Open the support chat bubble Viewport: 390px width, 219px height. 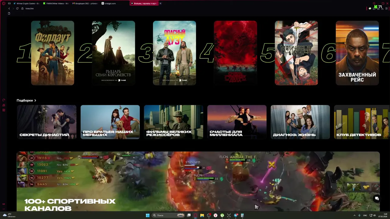377,199
